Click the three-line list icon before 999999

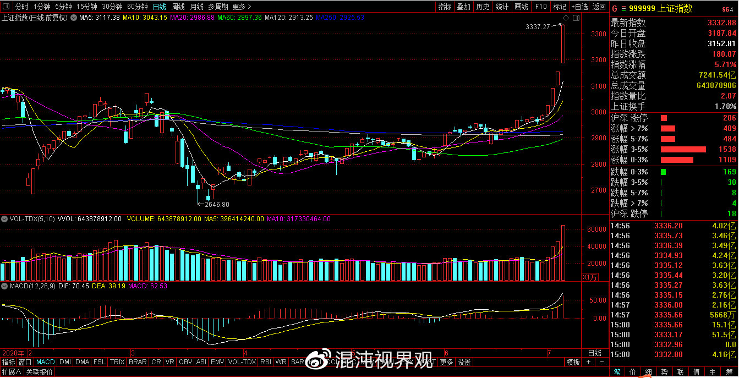coord(623,8)
